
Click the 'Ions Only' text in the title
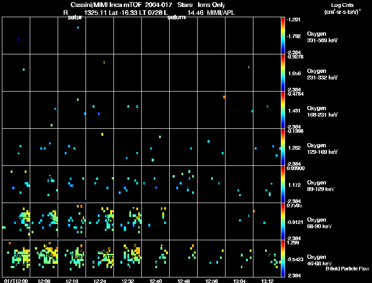point(211,5)
